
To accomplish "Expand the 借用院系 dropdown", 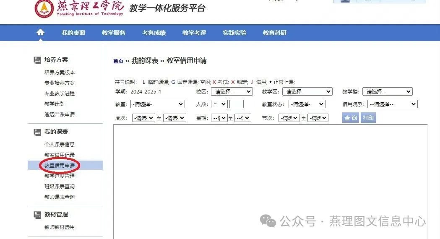I will pos(392,104).
